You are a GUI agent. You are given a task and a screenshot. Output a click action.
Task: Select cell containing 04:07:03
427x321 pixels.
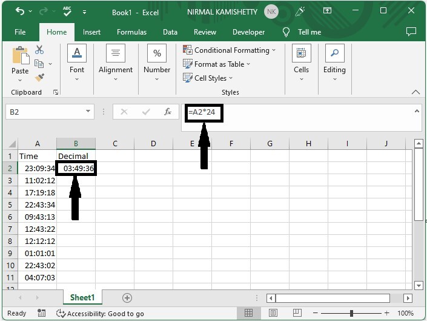click(38, 278)
